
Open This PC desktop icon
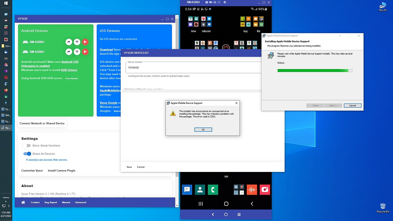(383, 7)
